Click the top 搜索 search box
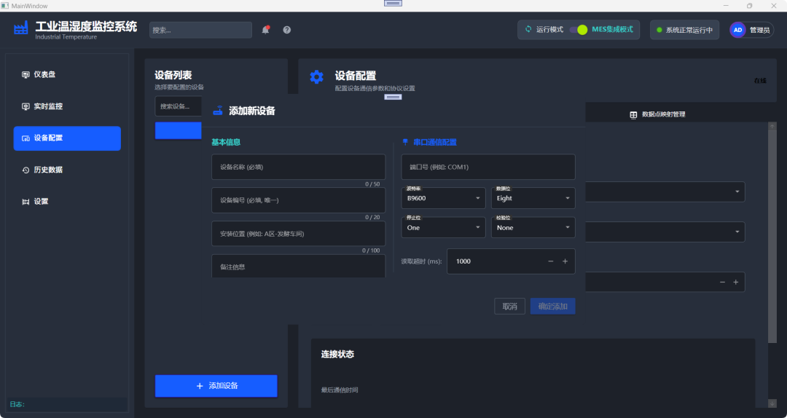 pos(201,30)
